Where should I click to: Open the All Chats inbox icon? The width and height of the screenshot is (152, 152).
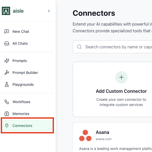point(7,43)
